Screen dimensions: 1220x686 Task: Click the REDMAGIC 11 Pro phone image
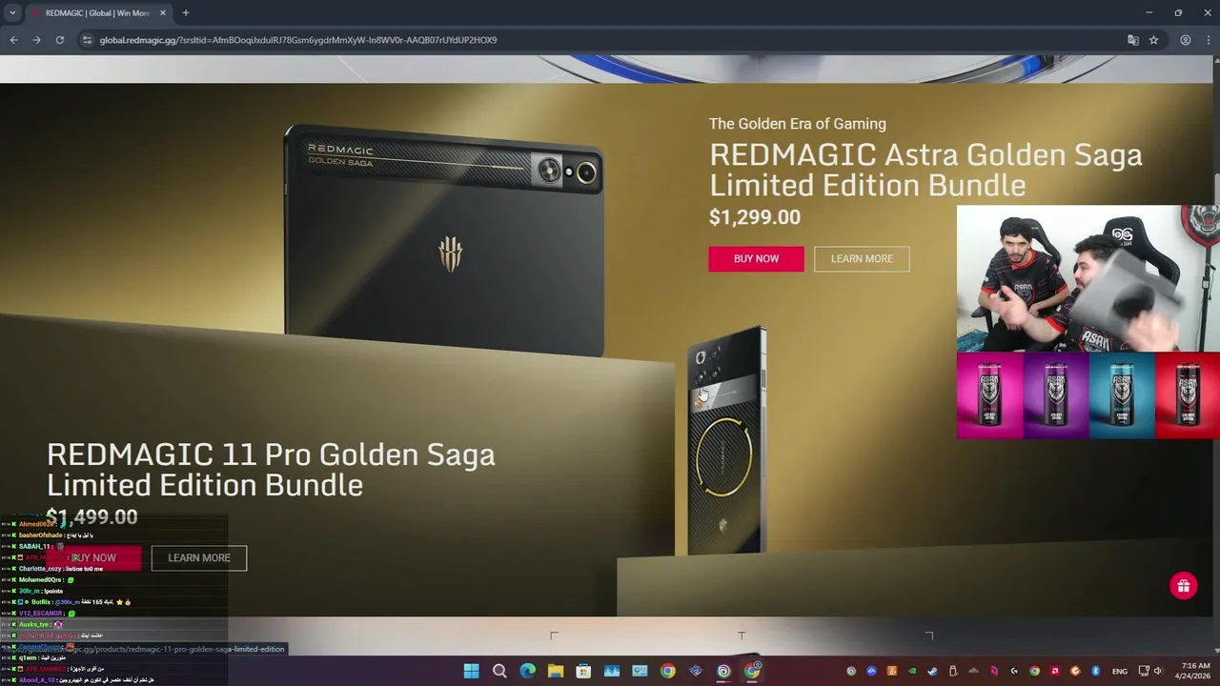pyautogui.click(x=727, y=441)
